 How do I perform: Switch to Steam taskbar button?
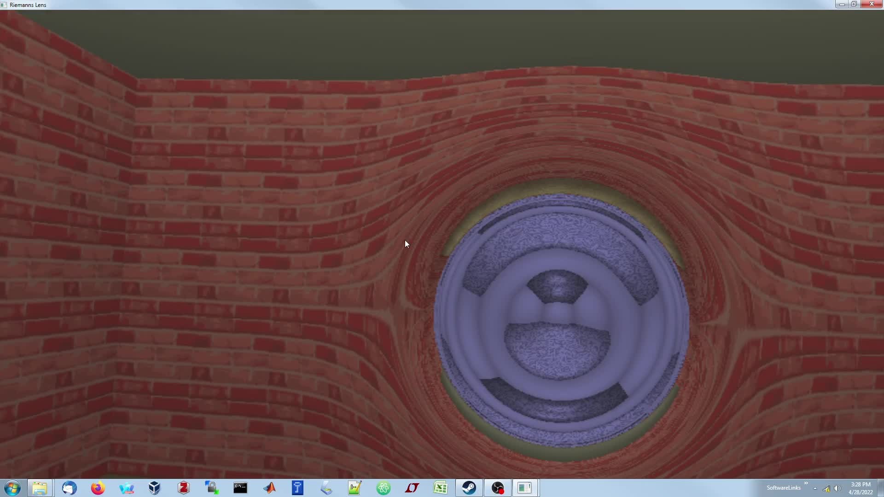469,488
